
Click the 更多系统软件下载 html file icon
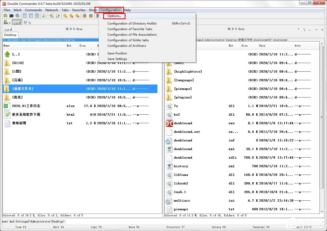tap(7, 114)
